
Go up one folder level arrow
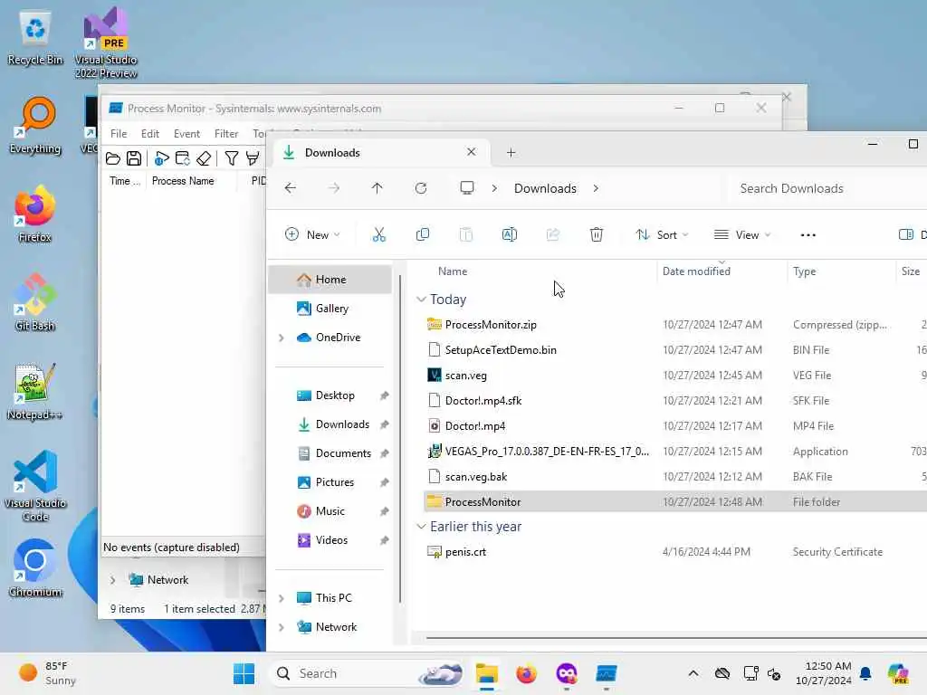377,188
